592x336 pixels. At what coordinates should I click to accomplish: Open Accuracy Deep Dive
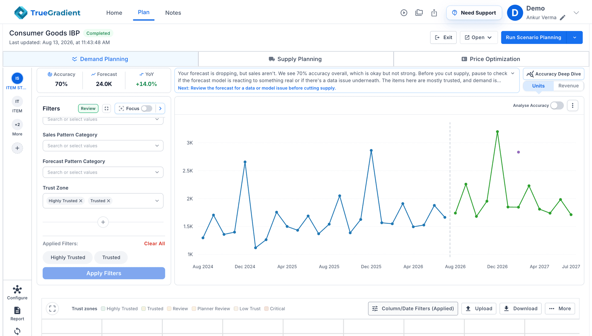click(553, 74)
